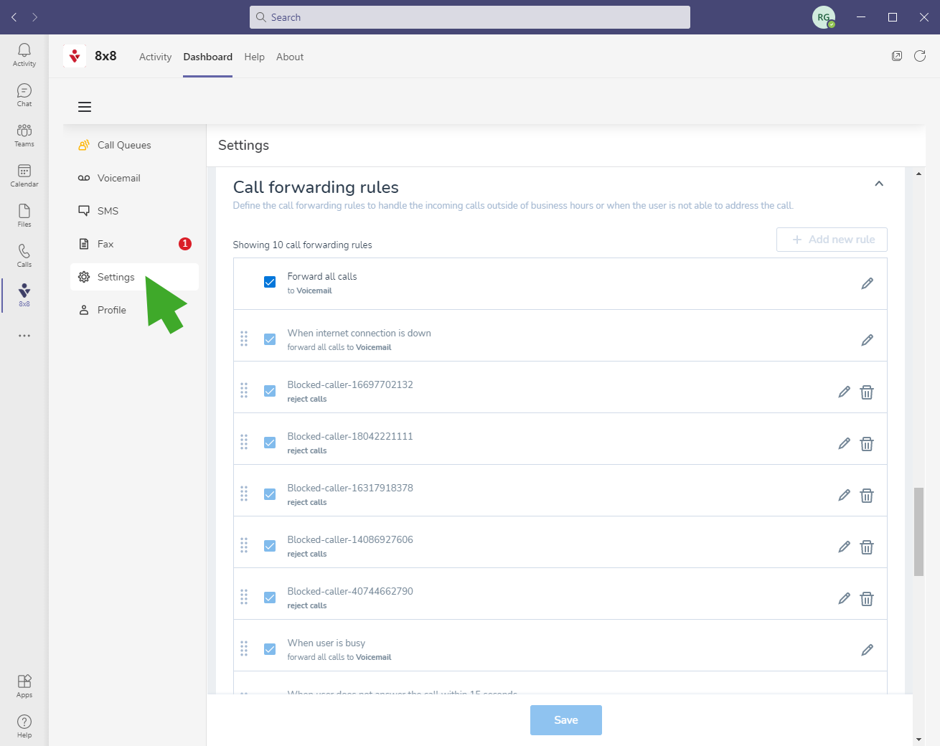
Task: Open more apps ellipsis in sidebar
Action: (x=24, y=336)
